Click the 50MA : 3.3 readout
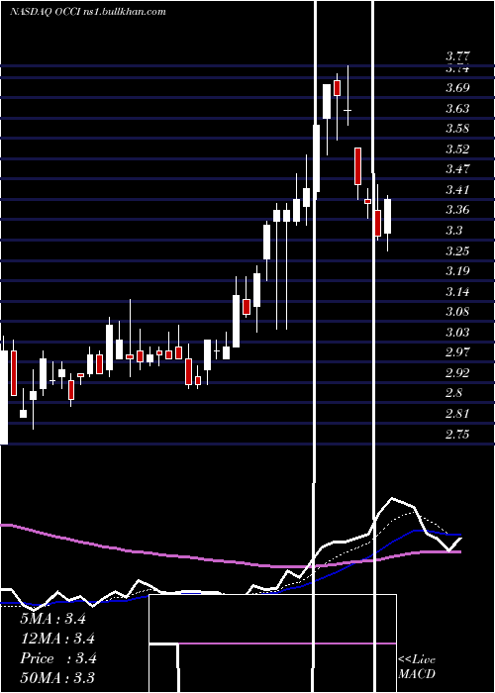The image size is (495, 693). tap(57, 678)
